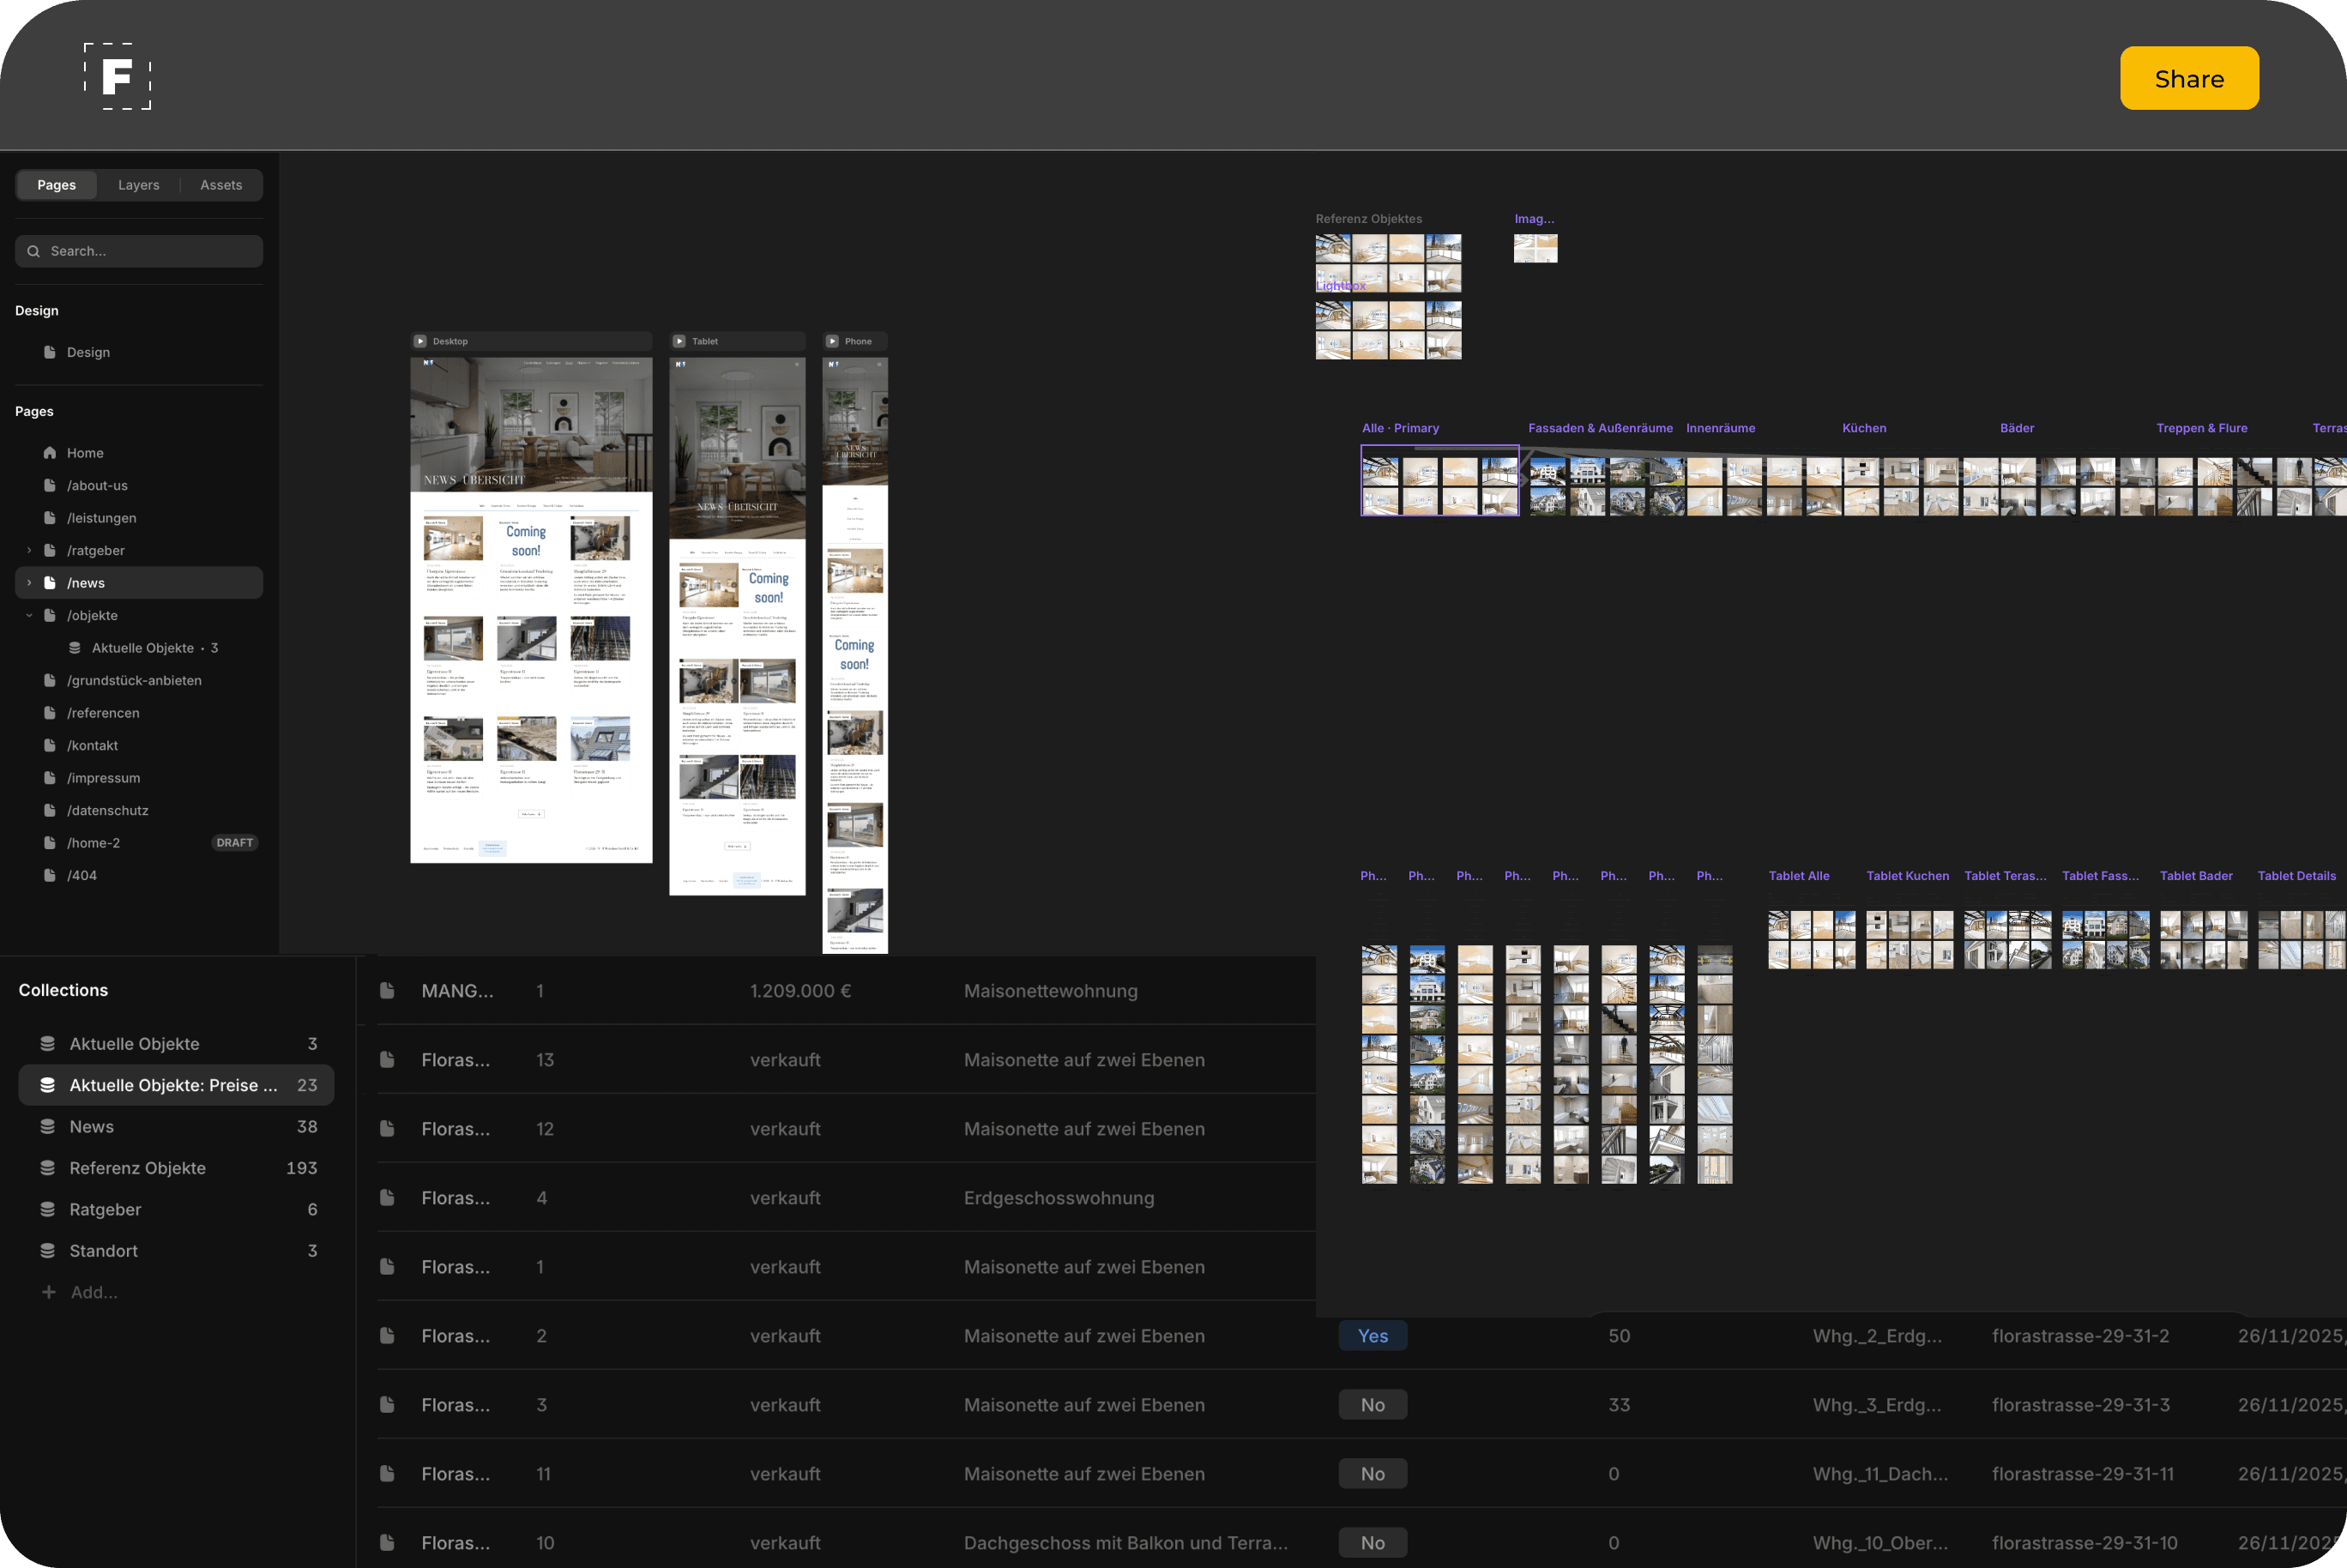Expand the /news page chevron
The height and width of the screenshot is (1568, 2347).
pos(29,583)
